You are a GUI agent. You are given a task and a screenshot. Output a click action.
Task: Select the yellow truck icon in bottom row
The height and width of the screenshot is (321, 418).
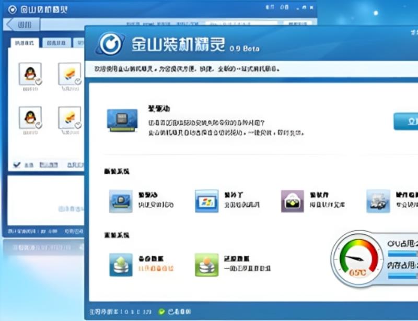[69, 117]
